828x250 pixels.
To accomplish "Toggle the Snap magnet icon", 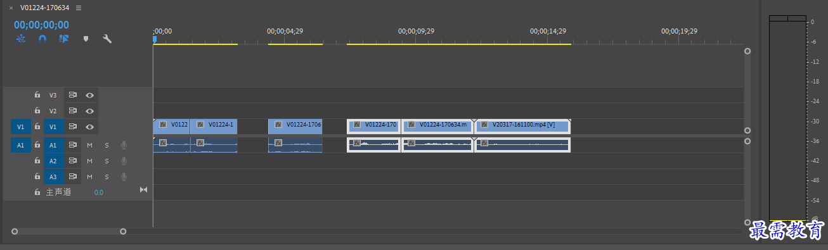I will tap(42, 39).
